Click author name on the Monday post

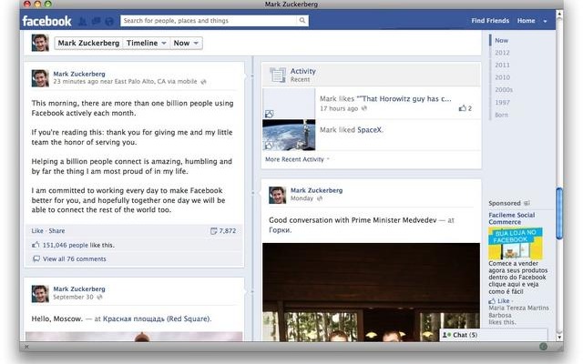[x=316, y=190]
